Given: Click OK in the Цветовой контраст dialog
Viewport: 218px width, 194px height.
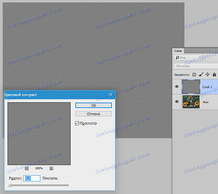Looking at the screenshot, I should (x=94, y=105).
